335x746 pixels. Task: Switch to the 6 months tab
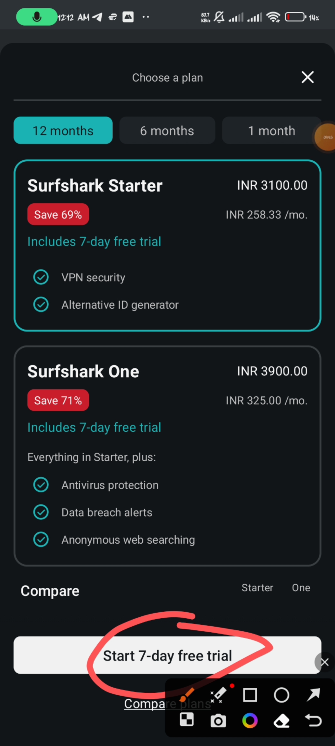tap(167, 131)
